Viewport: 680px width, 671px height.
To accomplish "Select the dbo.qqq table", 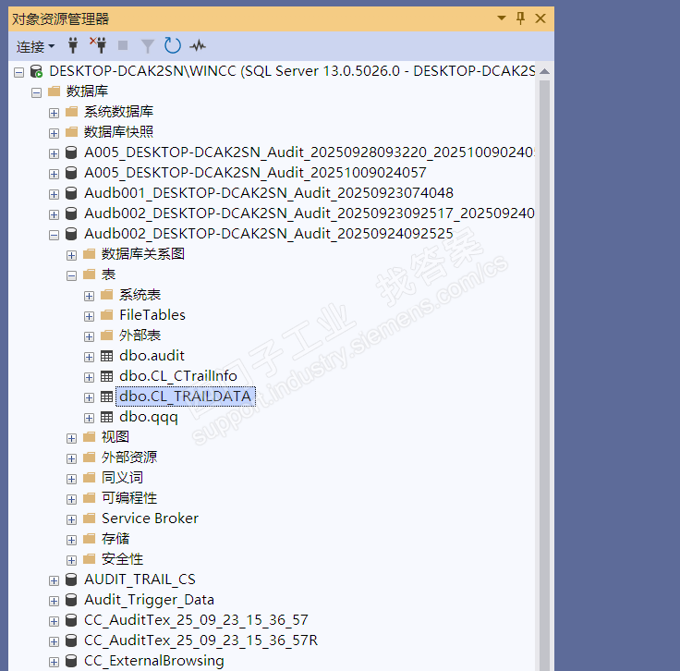I will (x=149, y=417).
